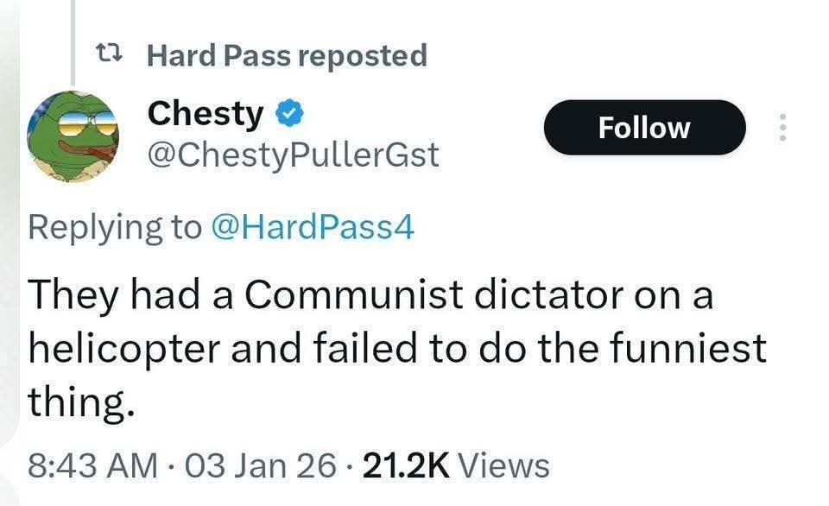The height and width of the screenshot is (506, 829).
Task: Click the Chesty display name
Action: pos(206,112)
